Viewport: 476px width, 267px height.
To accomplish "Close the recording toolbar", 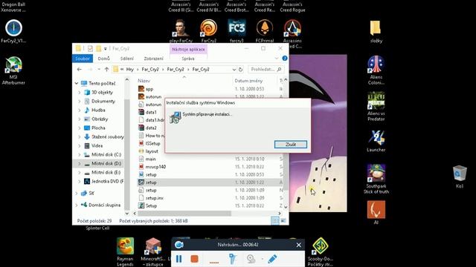I will point(299,245).
